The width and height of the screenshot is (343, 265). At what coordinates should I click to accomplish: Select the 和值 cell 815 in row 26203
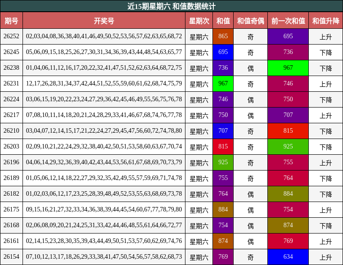[223, 147]
